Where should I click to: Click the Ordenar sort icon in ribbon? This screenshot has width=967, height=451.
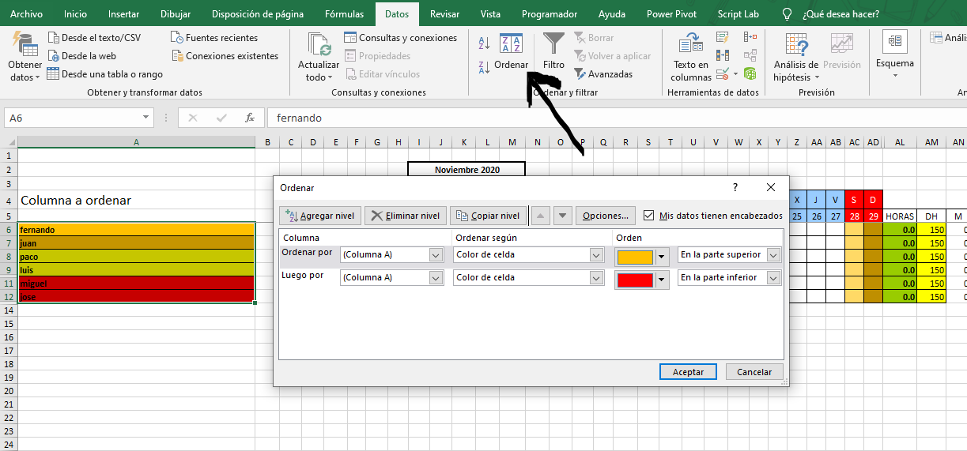coord(512,44)
